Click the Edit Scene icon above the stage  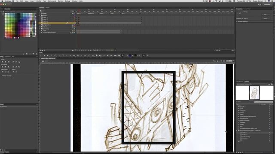pyautogui.click(x=214, y=61)
